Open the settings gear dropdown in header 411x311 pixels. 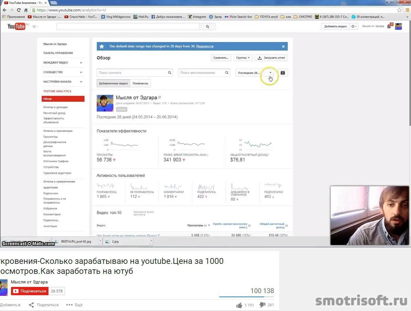[354, 26]
